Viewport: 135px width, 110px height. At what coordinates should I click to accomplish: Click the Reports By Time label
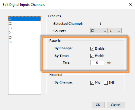62,56
